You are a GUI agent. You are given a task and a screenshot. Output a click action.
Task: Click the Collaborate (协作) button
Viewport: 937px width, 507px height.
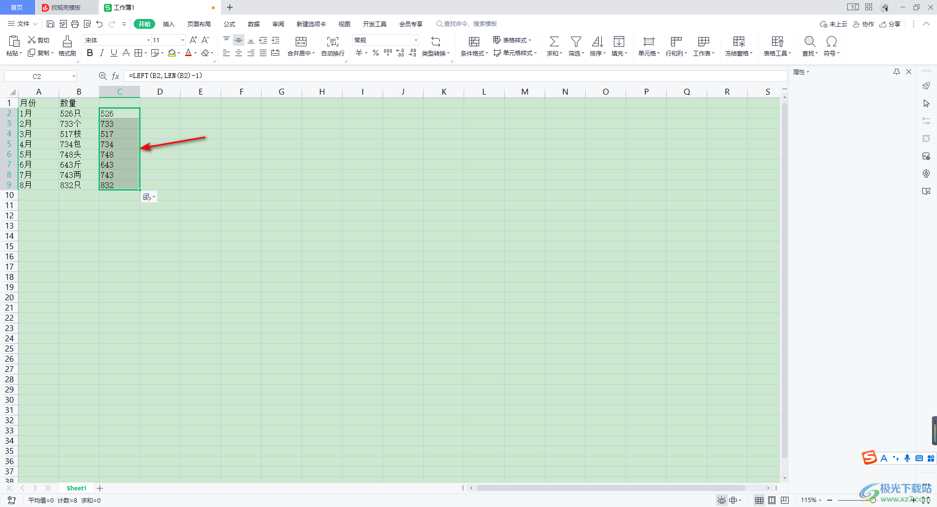[x=863, y=24]
